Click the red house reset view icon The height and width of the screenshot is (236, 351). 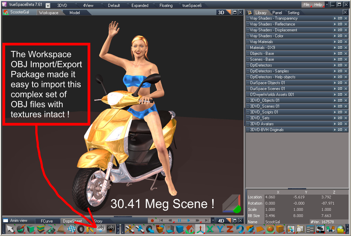coord(190,229)
